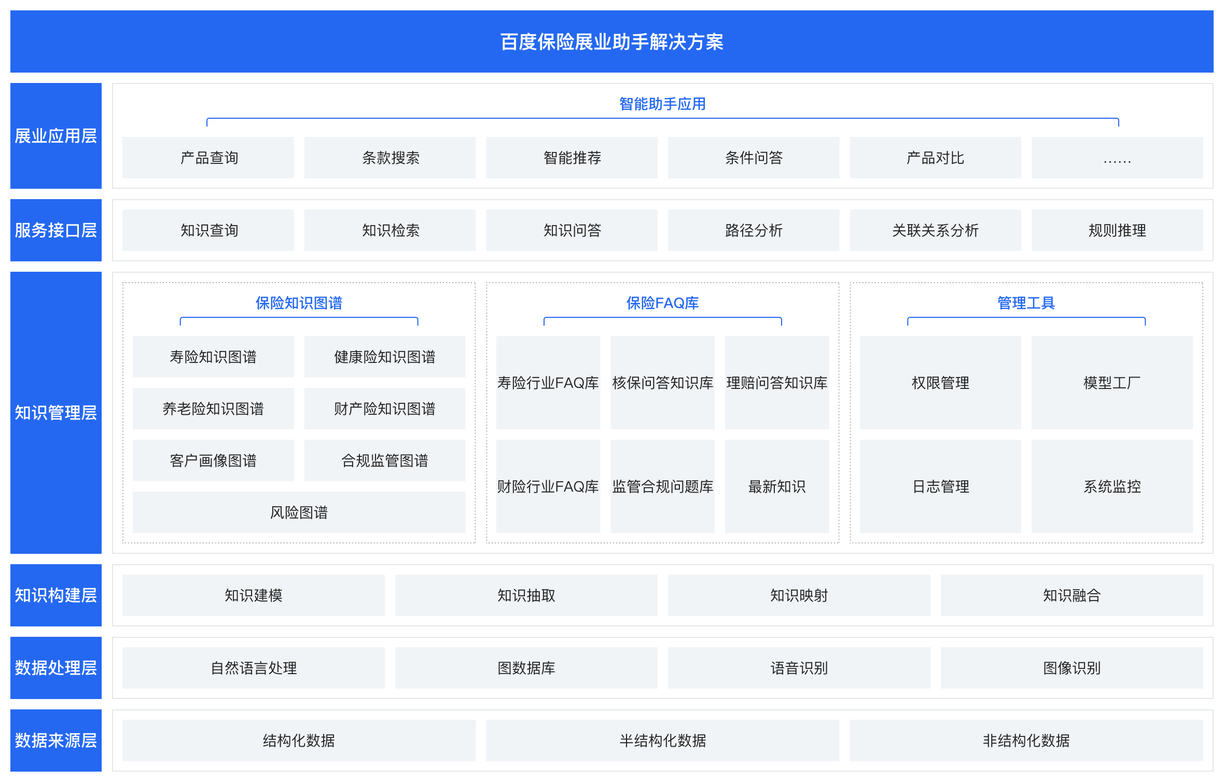Viewport: 1224px width, 782px height.
Task: Click the 管理工具 section heading
Action: click(x=1026, y=303)
